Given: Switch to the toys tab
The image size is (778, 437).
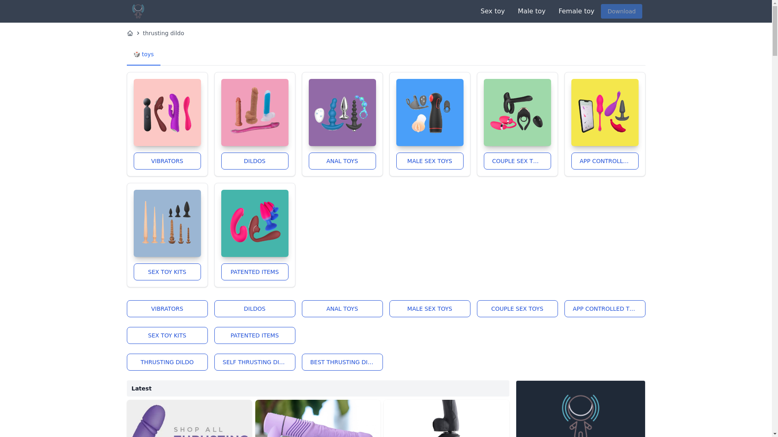Looking at the screenshot, I should [143, 54].
